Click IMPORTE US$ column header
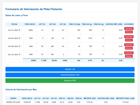The height and width of the screenshot is (105, 140). (89, 99)
